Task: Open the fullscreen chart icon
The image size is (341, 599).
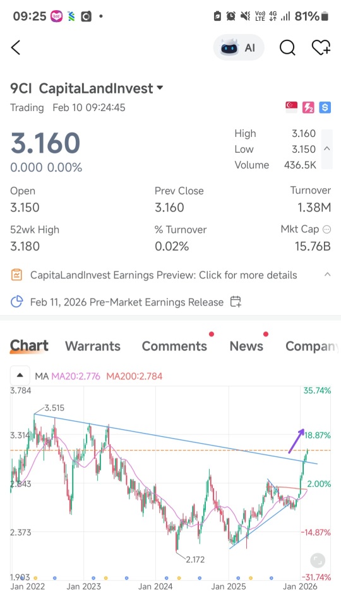Action: pyautogui.click(x=317, y=560)
